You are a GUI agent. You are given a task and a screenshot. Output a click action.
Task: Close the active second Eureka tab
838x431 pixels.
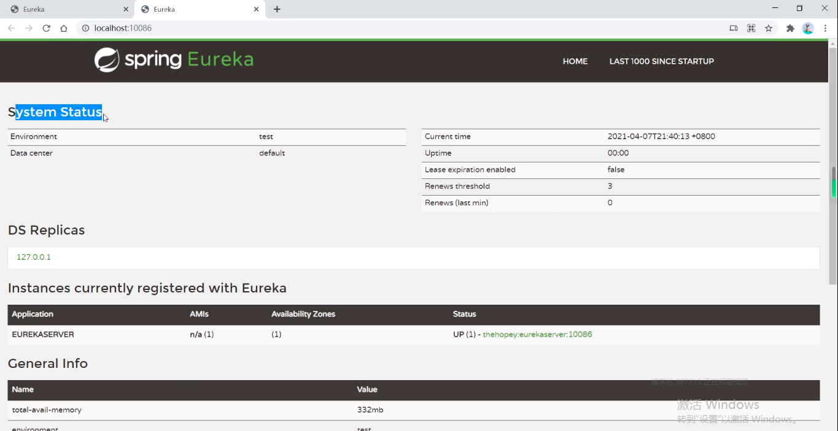coord(257,9)
